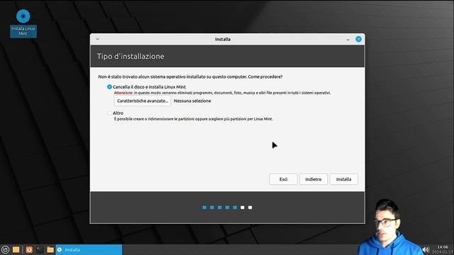
Task: Open the window menu chevron in title bar
Action: 98,39
